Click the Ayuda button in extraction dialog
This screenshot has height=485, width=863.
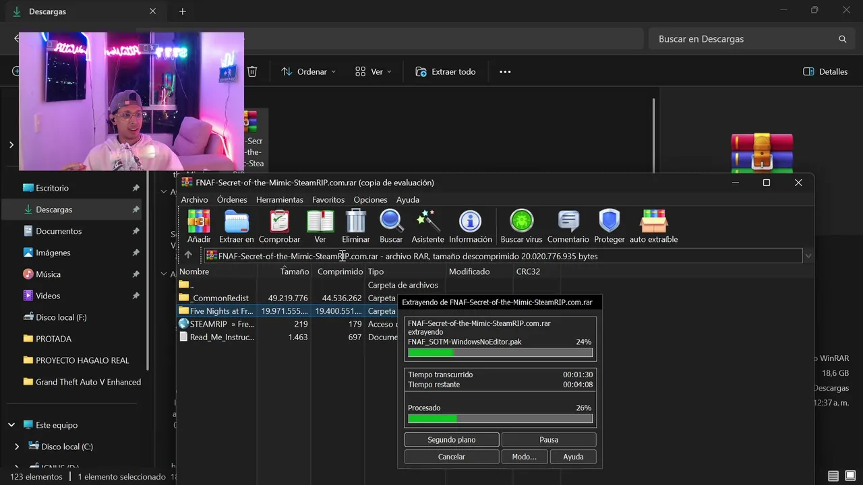[573, 456]
